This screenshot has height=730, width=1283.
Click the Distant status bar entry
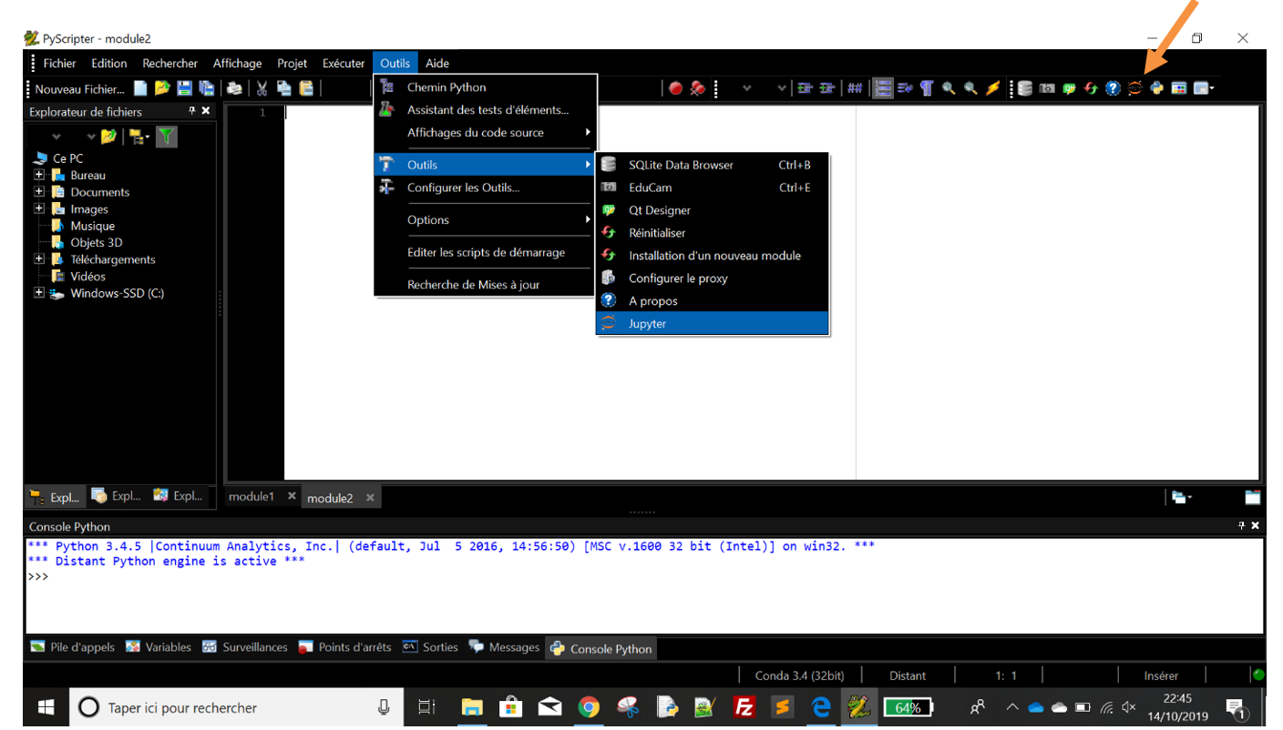point(908,675)
